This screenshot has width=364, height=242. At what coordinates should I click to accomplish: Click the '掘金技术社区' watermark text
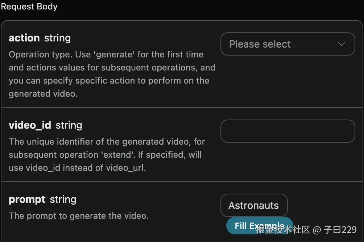click(283, 230)
